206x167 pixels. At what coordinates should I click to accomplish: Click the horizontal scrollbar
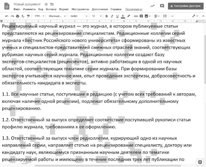(108, 166)
